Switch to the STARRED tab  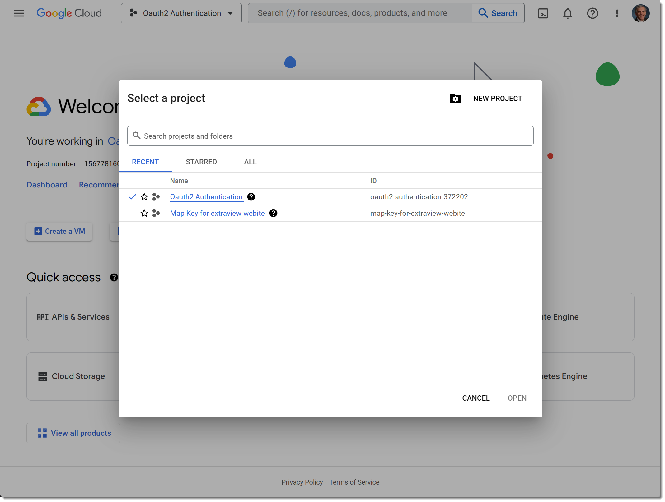point(201,162)
